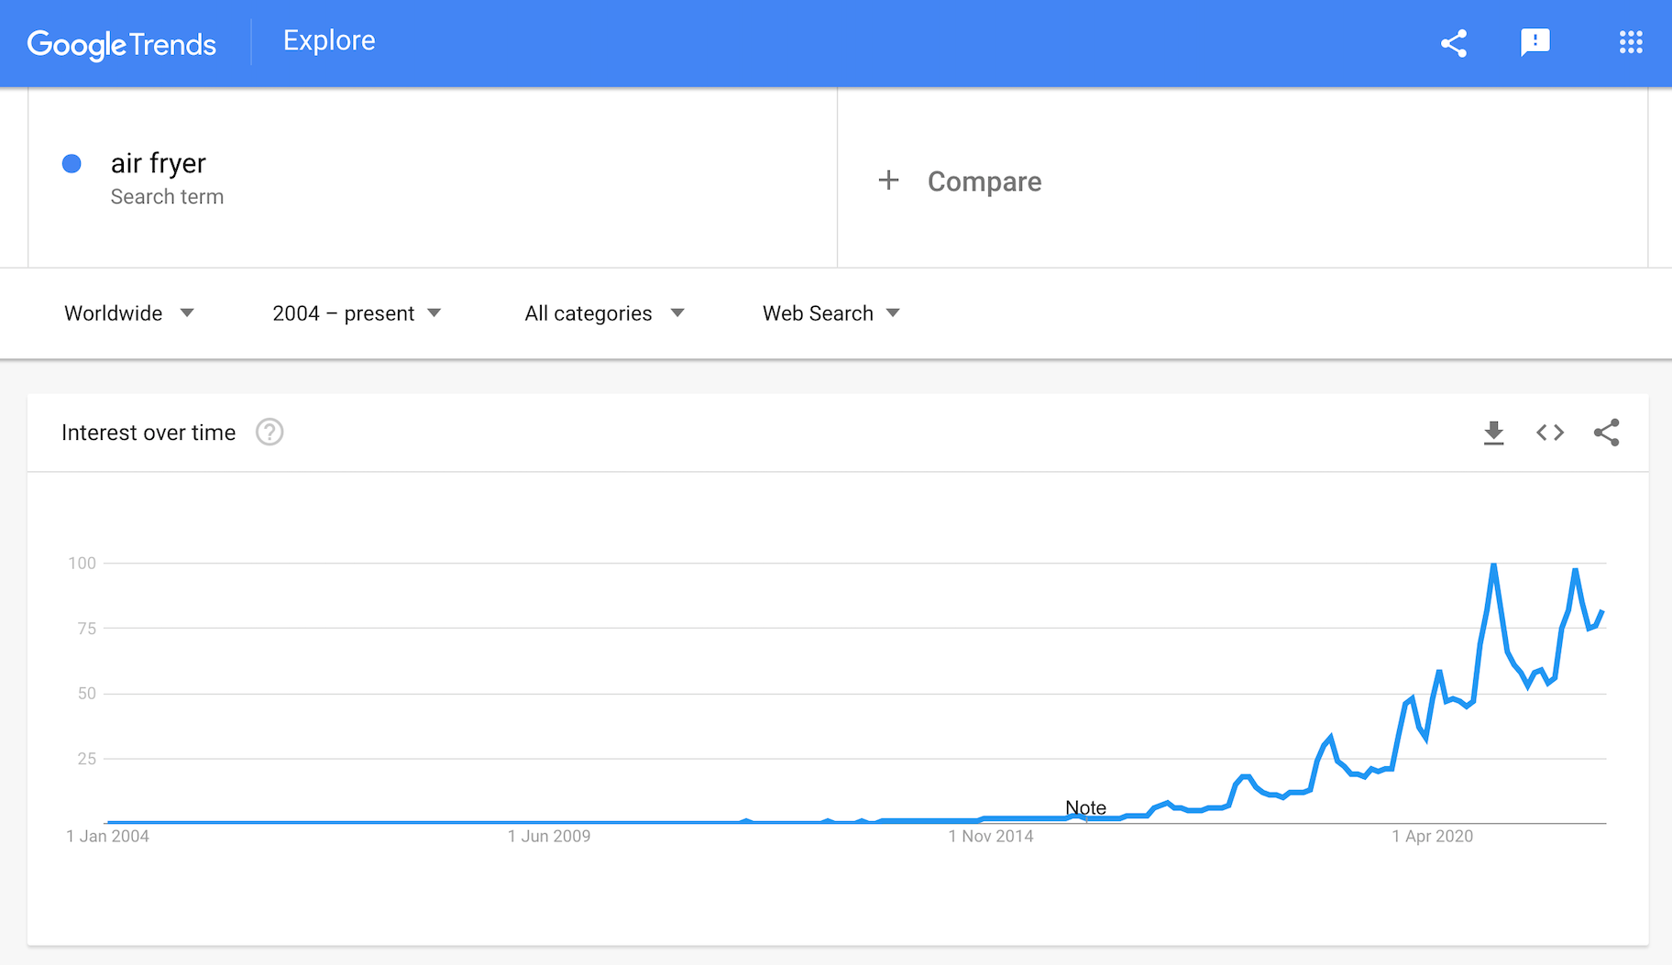The width and height of the screenshot is (1672, 965).
Task: Expand the Web Search type dropdown
Action: [830, 313]
